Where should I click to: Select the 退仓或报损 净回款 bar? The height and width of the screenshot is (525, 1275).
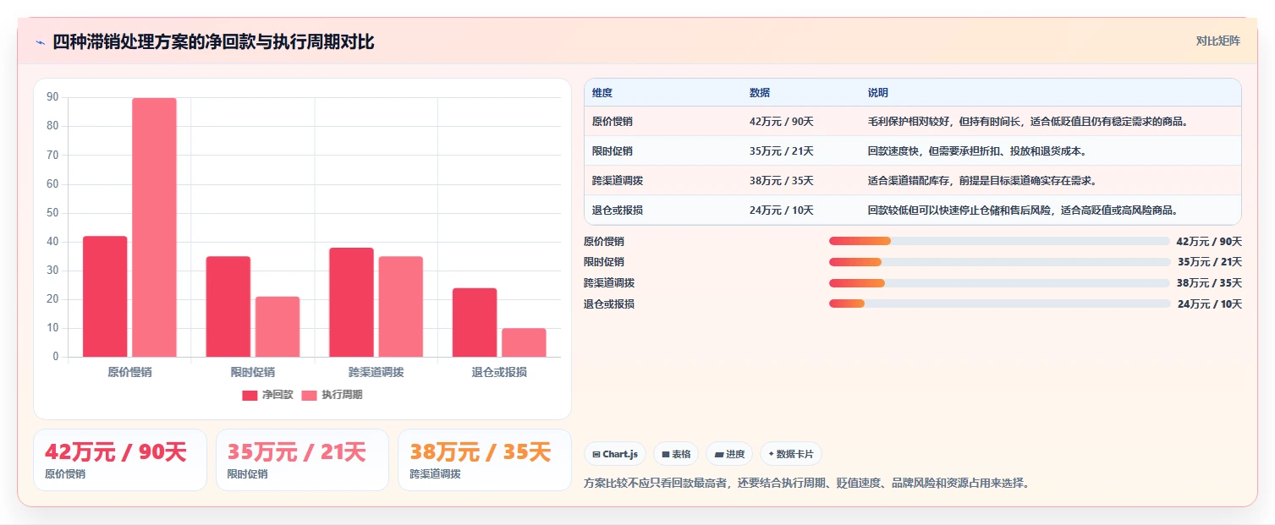(475, 323)
